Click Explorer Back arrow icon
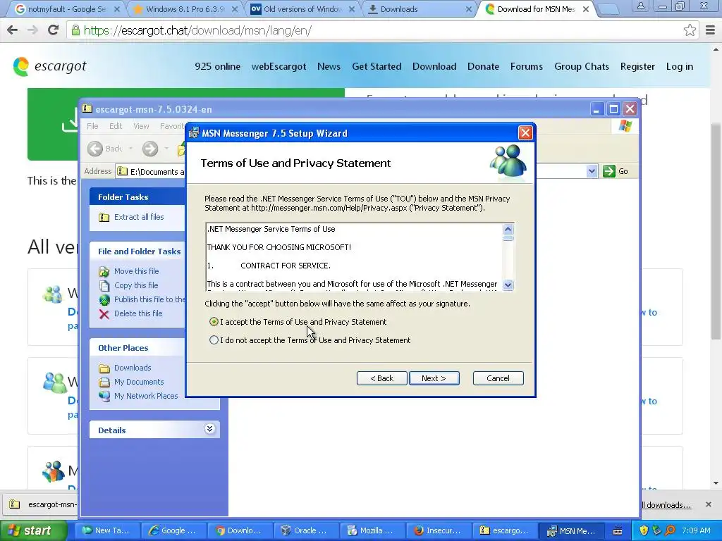This screenshot has height=541, width=722. click(95, 149)
